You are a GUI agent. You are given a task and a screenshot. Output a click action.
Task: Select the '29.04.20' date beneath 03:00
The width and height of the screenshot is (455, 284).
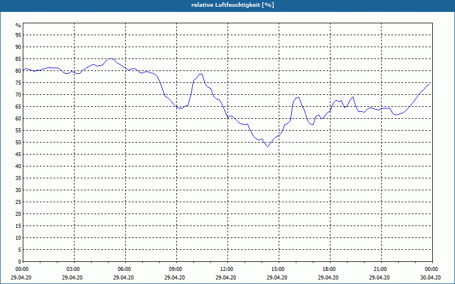[72, 278]
